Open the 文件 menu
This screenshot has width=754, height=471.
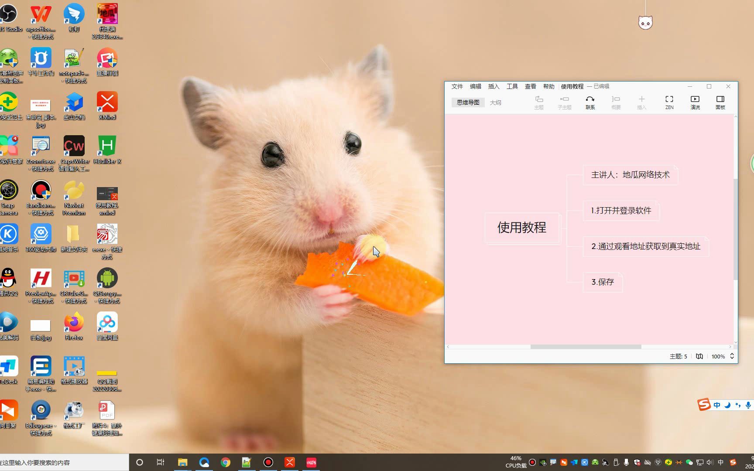[457, 86]
